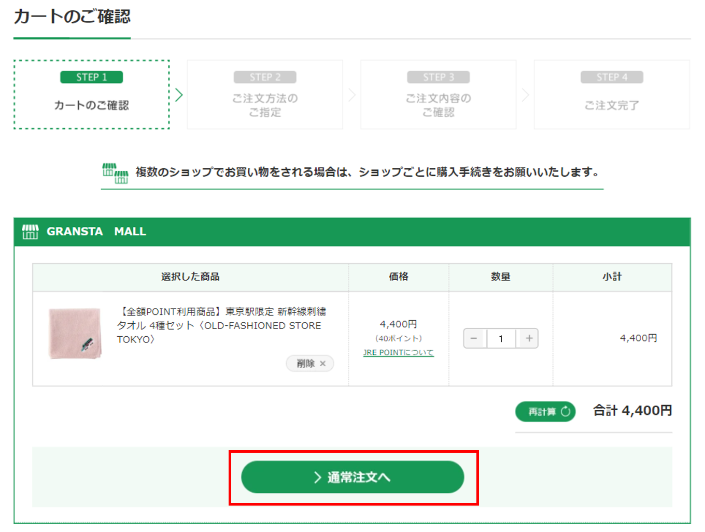Image resolution: width=705 pixels, height=532 pixels.
Task: Click the double-store icon in the notice
Action: pos(115,173)
